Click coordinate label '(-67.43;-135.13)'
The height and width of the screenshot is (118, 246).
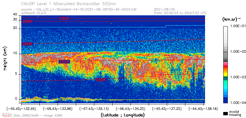pos(94,109)
